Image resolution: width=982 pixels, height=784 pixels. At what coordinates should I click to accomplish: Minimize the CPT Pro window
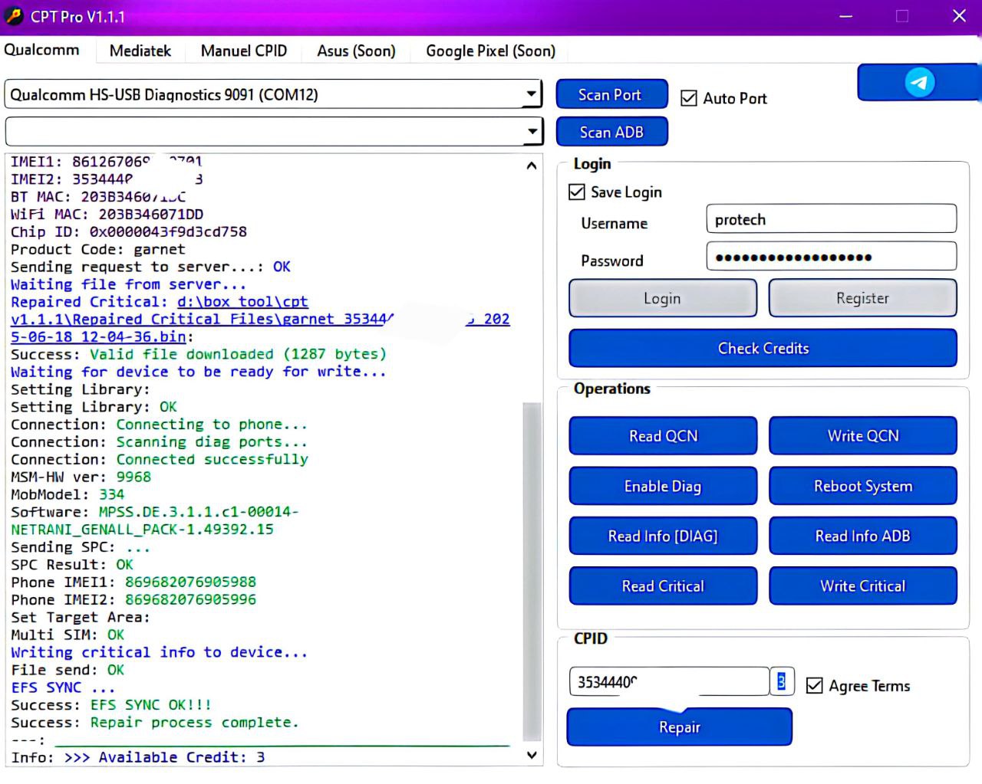[846, 16]
